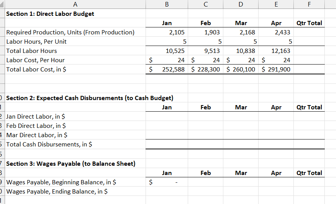This screenshot has height=204, width=336.
Task: Click the Select All corner triangle
Action: point(2,4)
